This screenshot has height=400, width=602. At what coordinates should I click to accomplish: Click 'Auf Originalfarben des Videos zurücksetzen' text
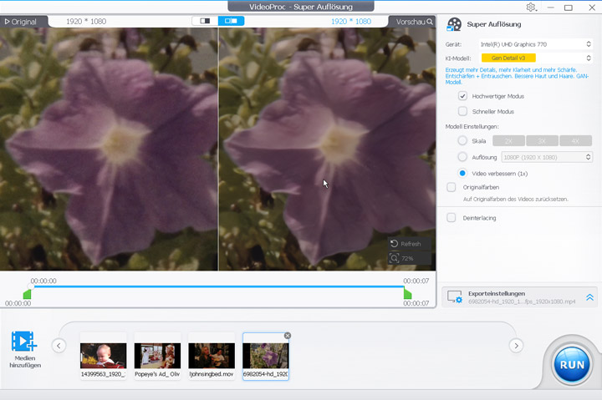coord(515,199)
